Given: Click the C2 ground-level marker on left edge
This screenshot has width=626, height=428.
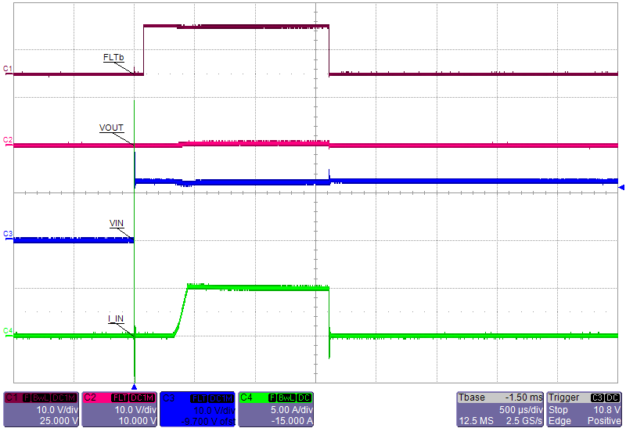Looking at the screenshot, I should pos(7,140).
